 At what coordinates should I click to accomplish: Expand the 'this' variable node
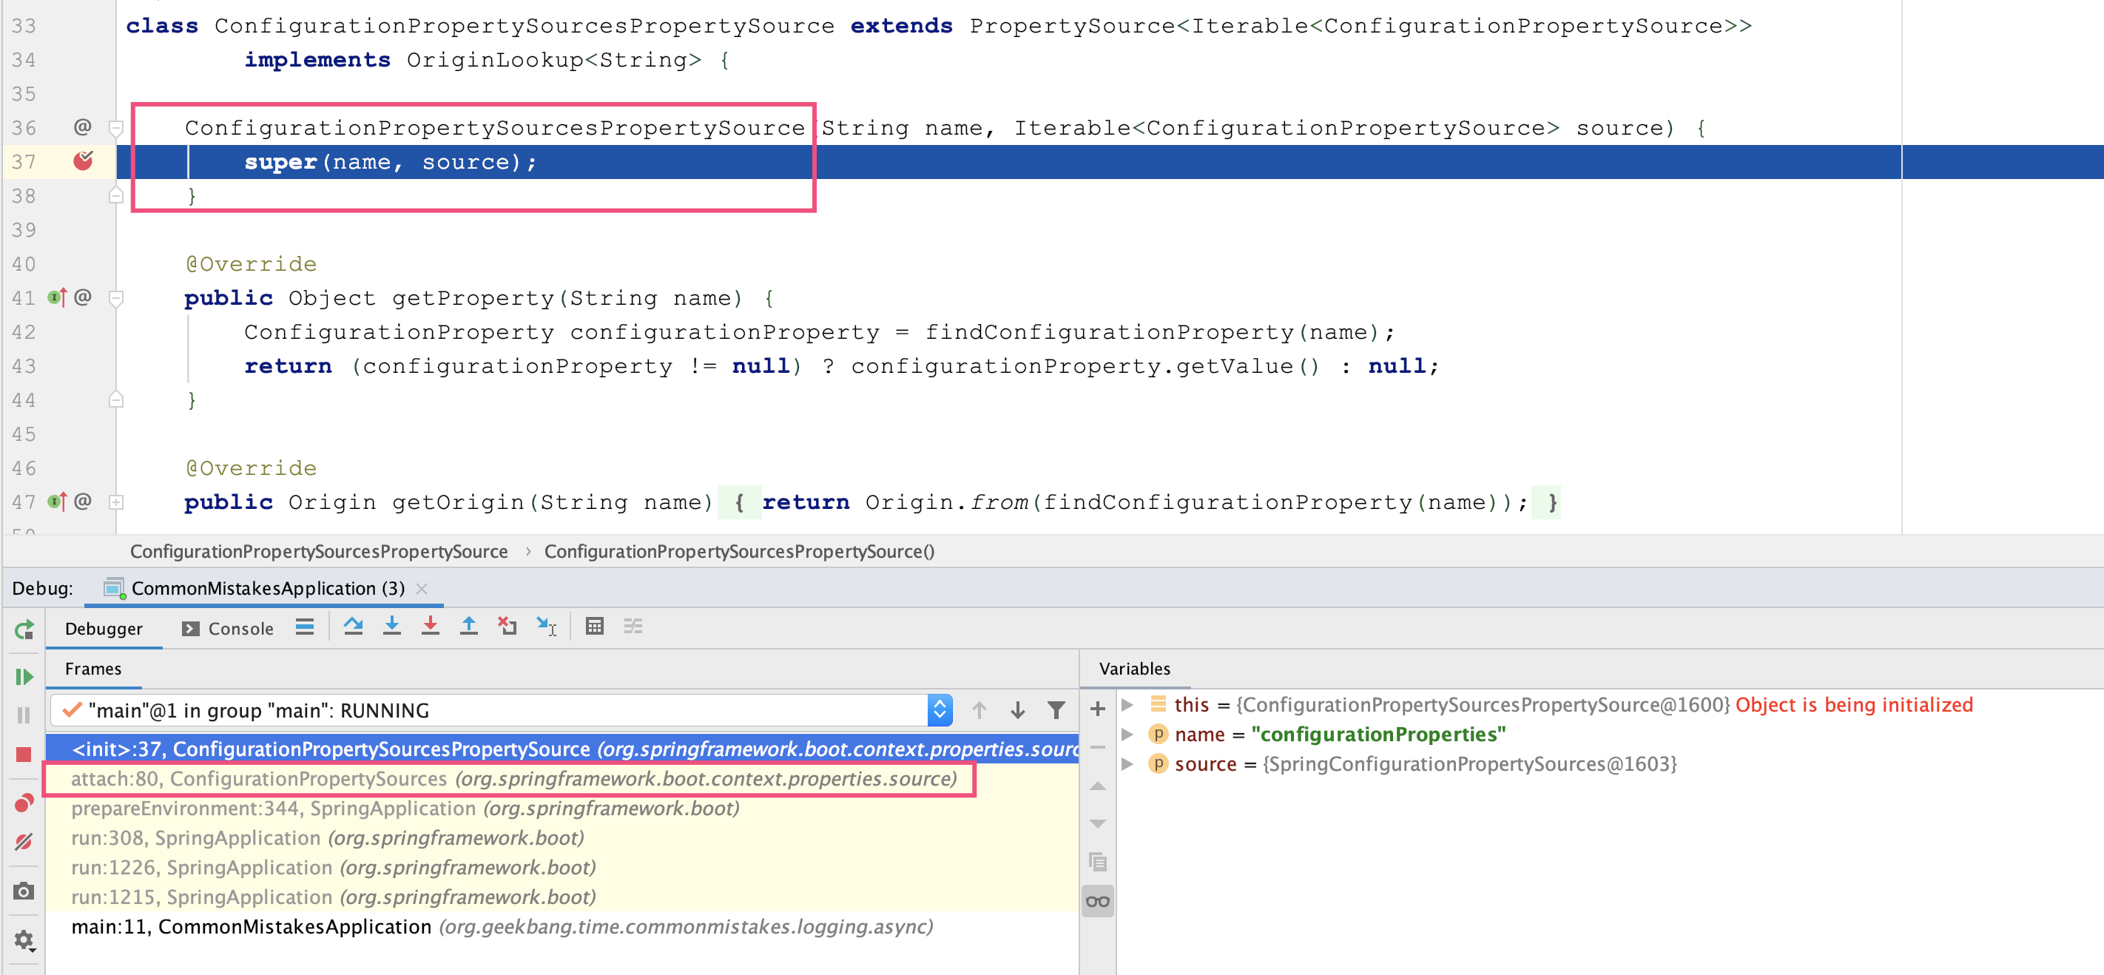pos(1127,706)
